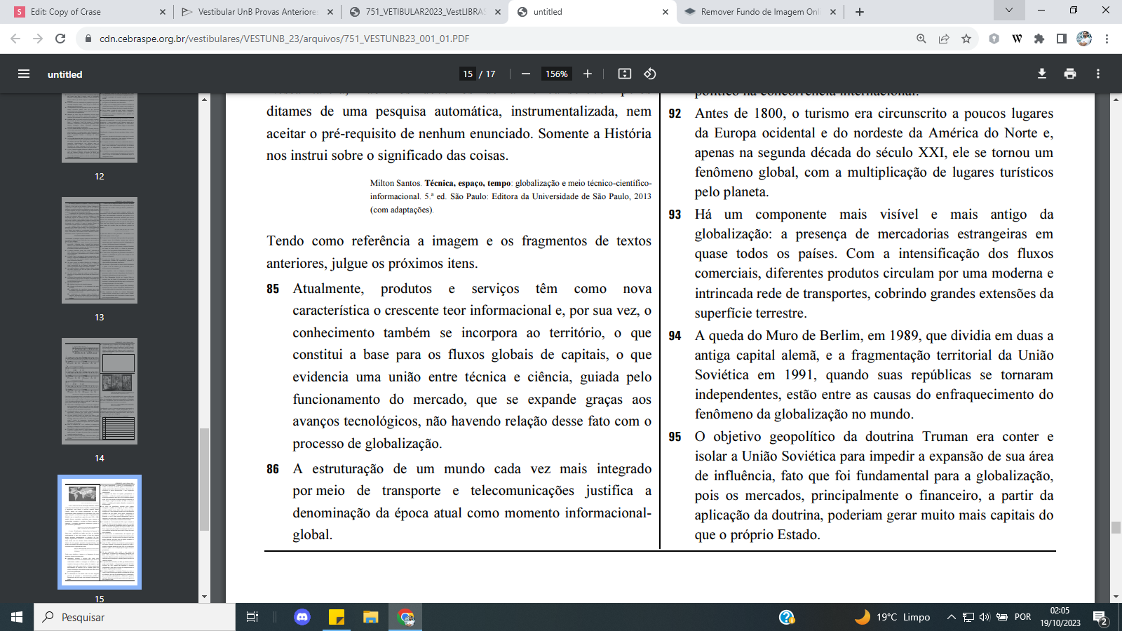Open Sticky Notes from taskbar
The width and height of the screenshot is (1122, 631).
tap(337, 617)
